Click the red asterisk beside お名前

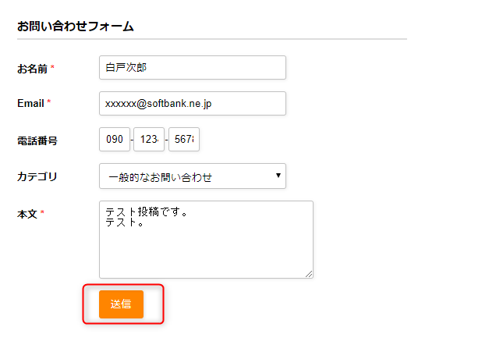tap(52, 68)
